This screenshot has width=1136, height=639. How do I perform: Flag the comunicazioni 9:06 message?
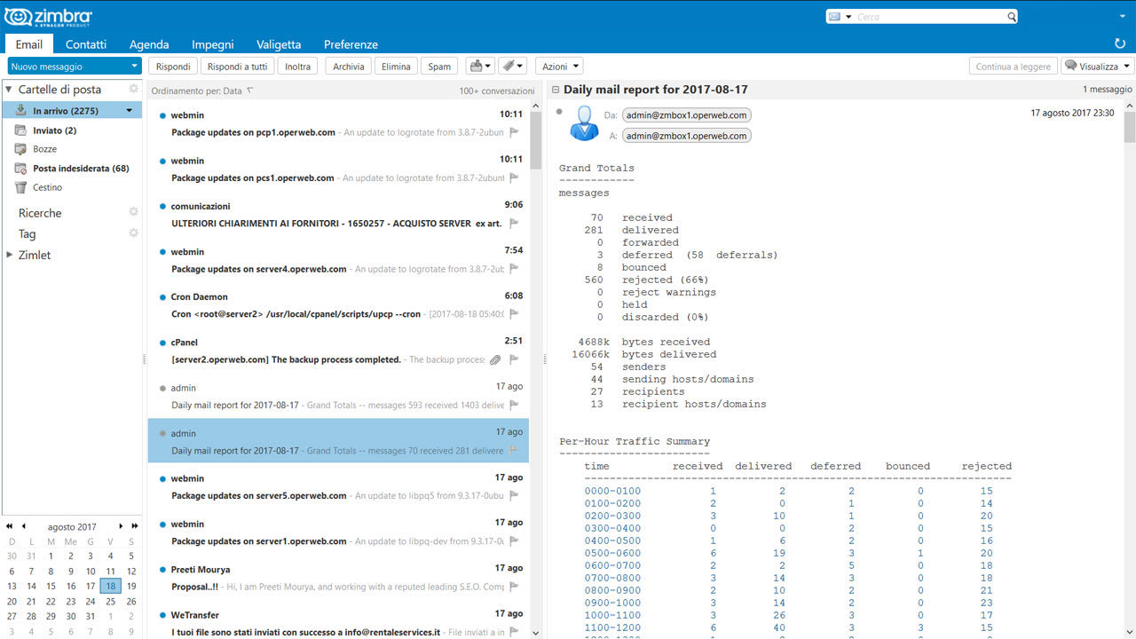[514, 224]
